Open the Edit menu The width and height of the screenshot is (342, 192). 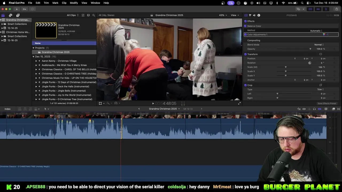pyautogui.click(x=38, y=3)
